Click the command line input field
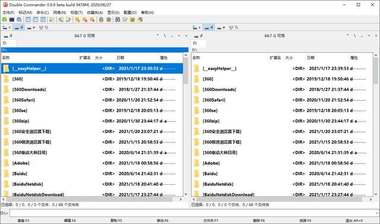 coord(192,213)
